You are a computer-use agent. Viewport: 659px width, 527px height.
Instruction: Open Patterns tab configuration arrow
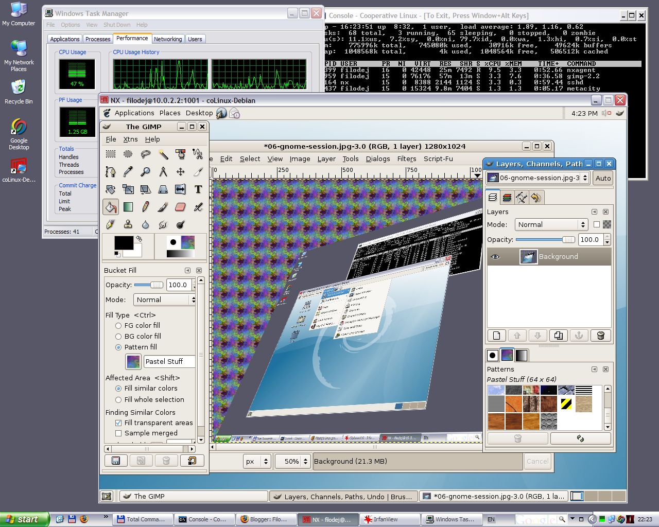(x=594, y=369)
